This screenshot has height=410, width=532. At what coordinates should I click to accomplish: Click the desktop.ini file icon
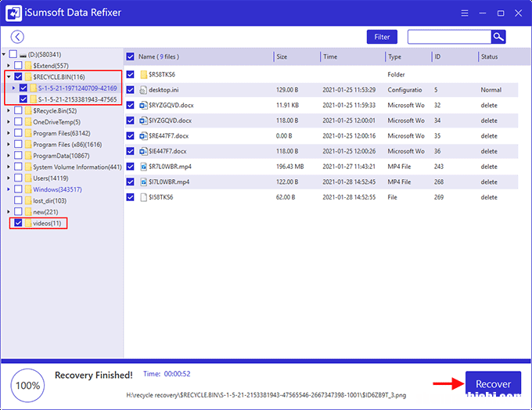[143, 90]
